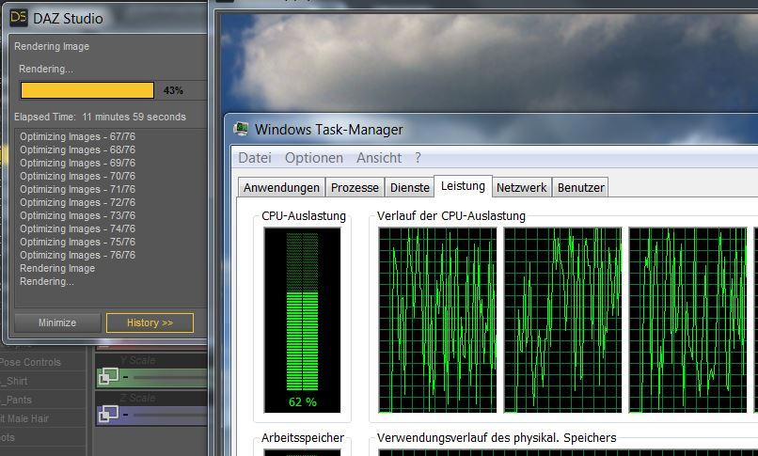The width and height of the screenshot is (758, 456).
Task: Click the Elapsed Time text
Action: click(x=100, y=117)
